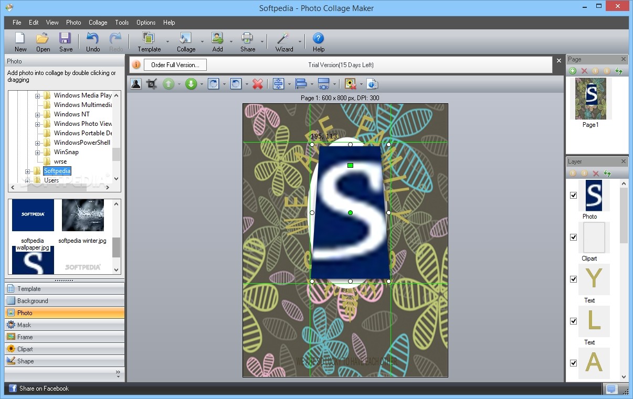Select softpedia winter.jpg thumbnail
This screenshot has height=399, width=633.
coord(82,215)
